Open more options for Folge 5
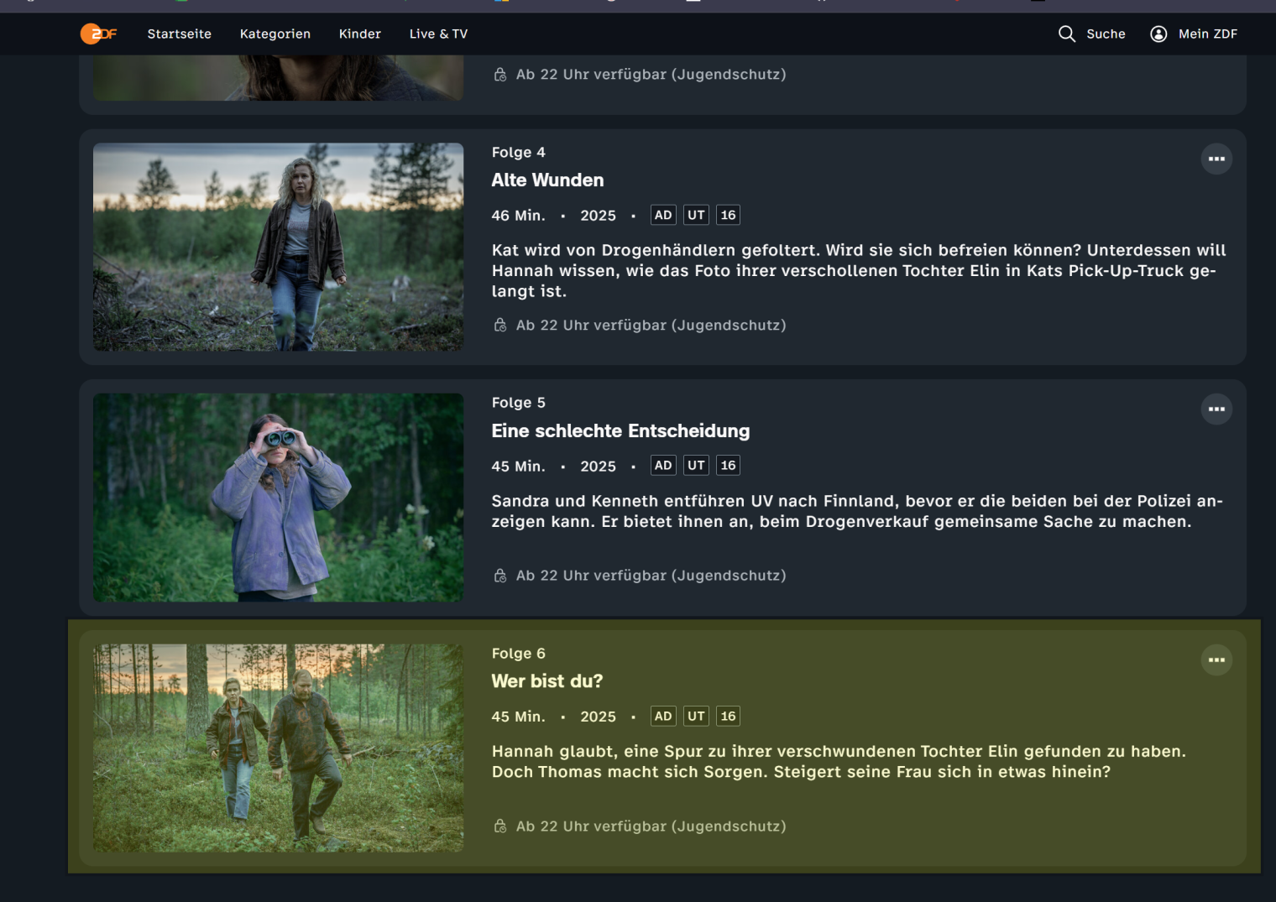Image resolution: width=1276 pixels, height=902 pixels. [1216, 409]
